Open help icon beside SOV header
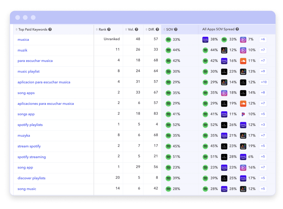Screen dimensions: 283x209 (x=175, y=29)
